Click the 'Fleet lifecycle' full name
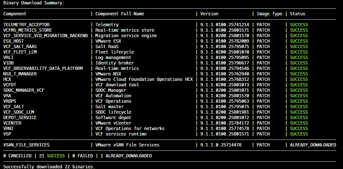The image size is (343, 169). click(114, 52)
